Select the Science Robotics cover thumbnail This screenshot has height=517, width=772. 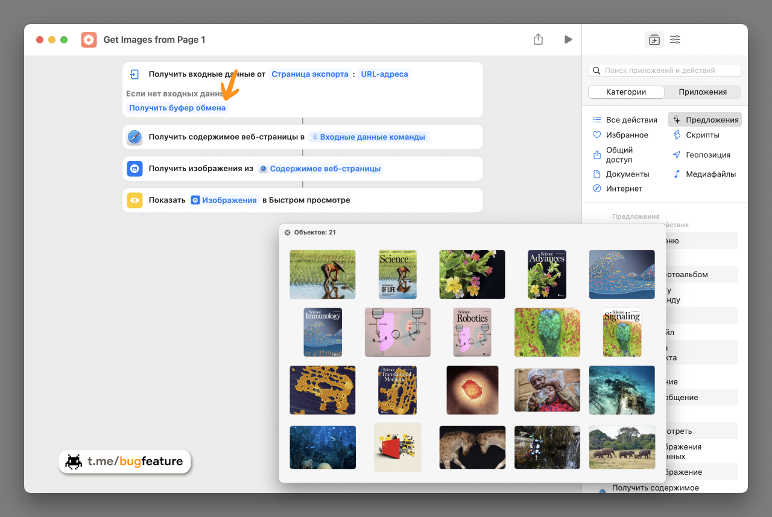coord(472,333)
